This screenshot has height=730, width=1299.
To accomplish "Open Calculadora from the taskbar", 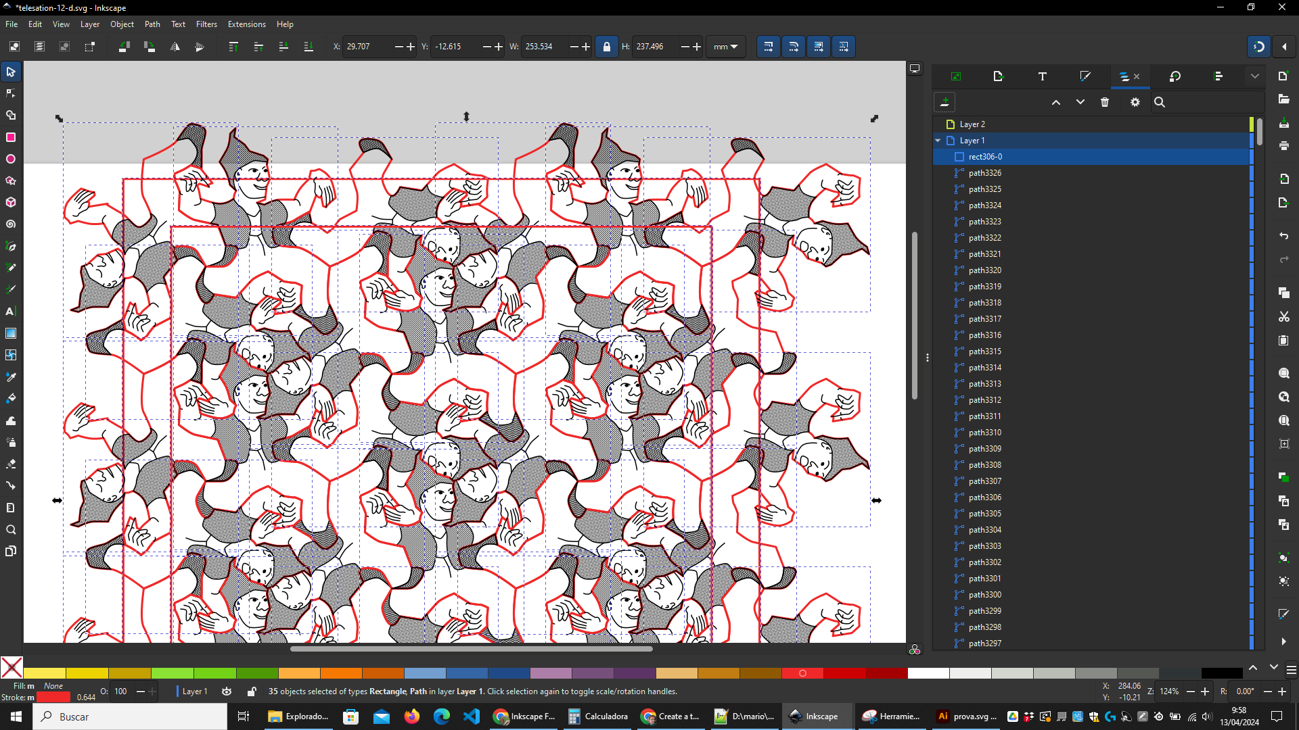I will pyautogui.click(x=598, y=716).
